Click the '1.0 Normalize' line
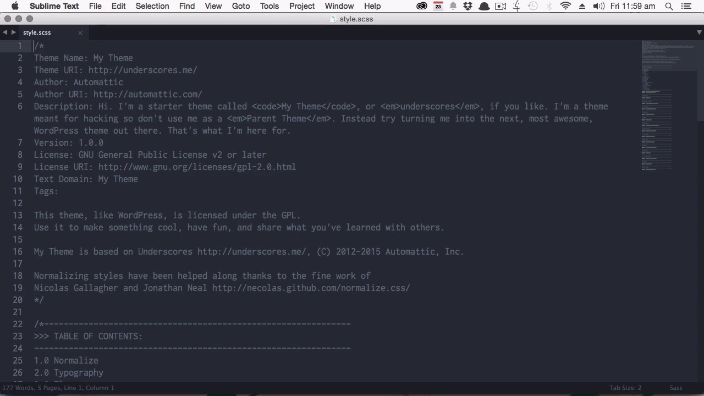This screenshot has width=704, height=396. tap(66, 360)
